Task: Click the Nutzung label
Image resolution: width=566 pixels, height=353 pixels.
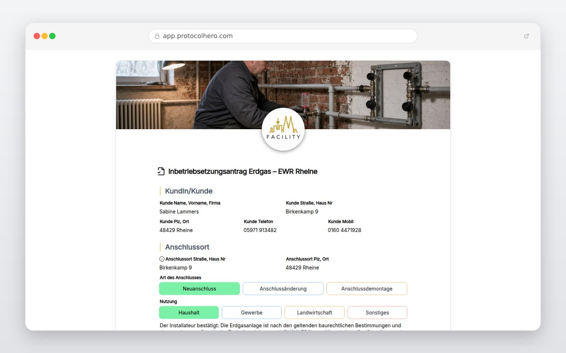Action: [x=168, y=302]
